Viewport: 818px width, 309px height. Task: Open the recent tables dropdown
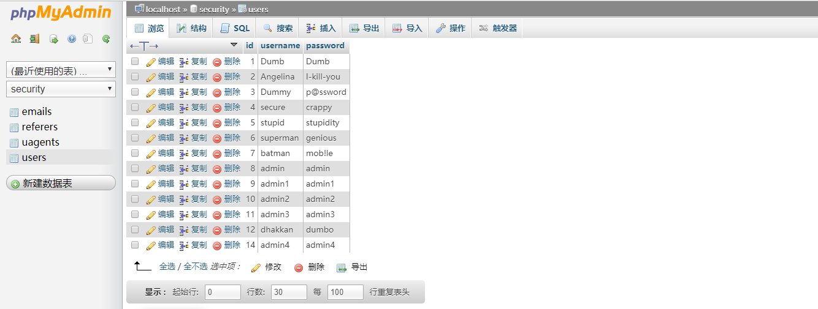coord(61,70)
